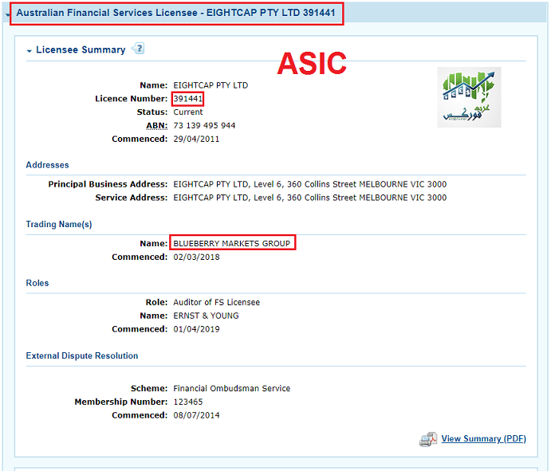Open the View Summary (PDF) link
551x471 pixels.
483,438
